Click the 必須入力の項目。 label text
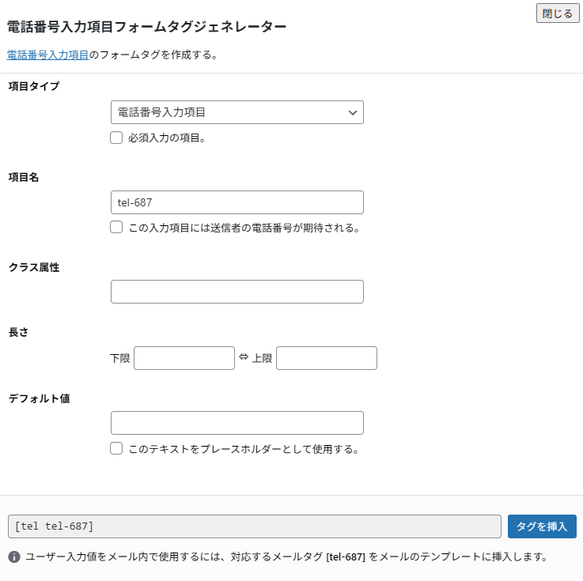Screen dimensions: 583x581 pos(167,138)
